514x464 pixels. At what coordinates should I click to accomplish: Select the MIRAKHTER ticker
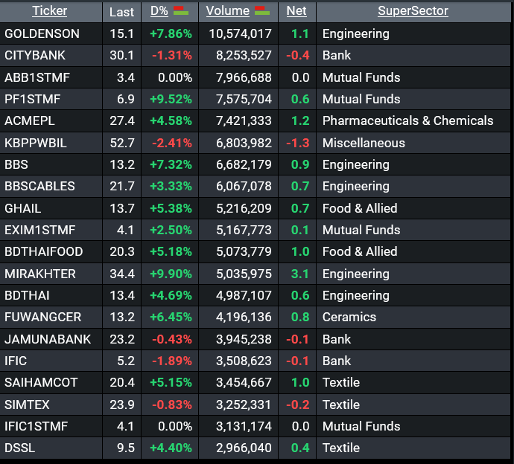39,274
